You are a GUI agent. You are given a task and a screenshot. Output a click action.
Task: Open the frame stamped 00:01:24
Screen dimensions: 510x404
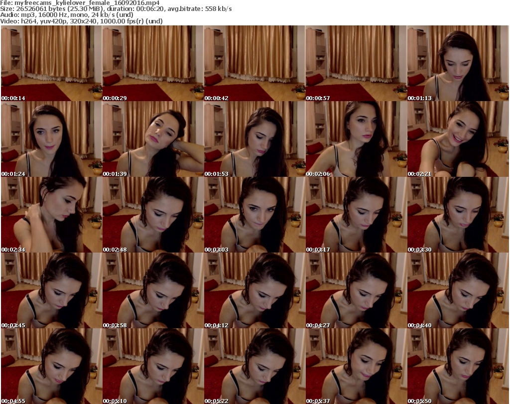tap(51, 139)
